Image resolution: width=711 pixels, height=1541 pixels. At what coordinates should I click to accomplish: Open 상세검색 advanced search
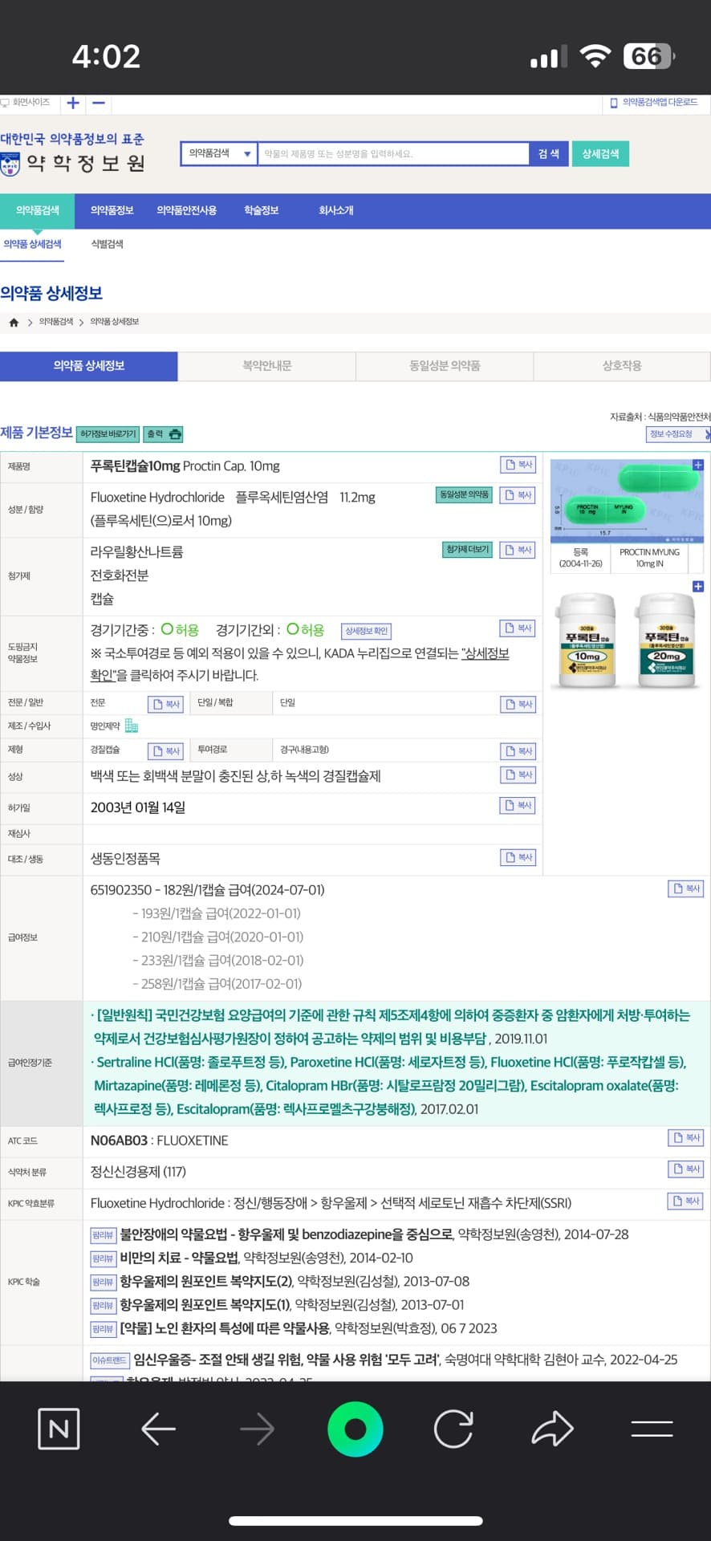point(600,153)
